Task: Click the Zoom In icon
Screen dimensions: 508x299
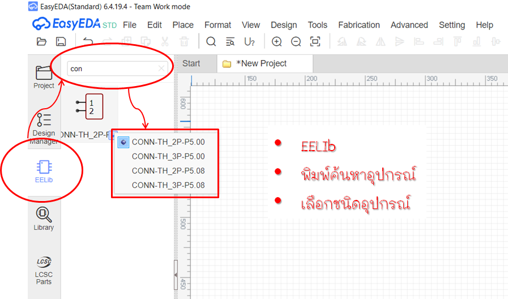Action: (x=276, y=41)
